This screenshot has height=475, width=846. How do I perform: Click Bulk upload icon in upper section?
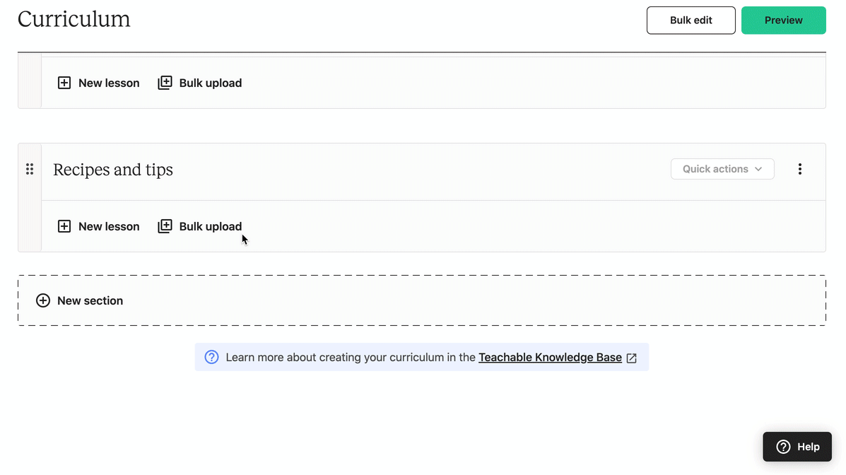[165, 83]
